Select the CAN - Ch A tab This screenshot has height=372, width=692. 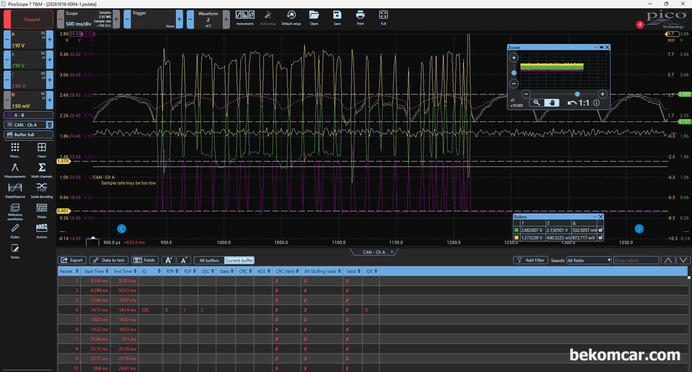click(x=374, y=252)
